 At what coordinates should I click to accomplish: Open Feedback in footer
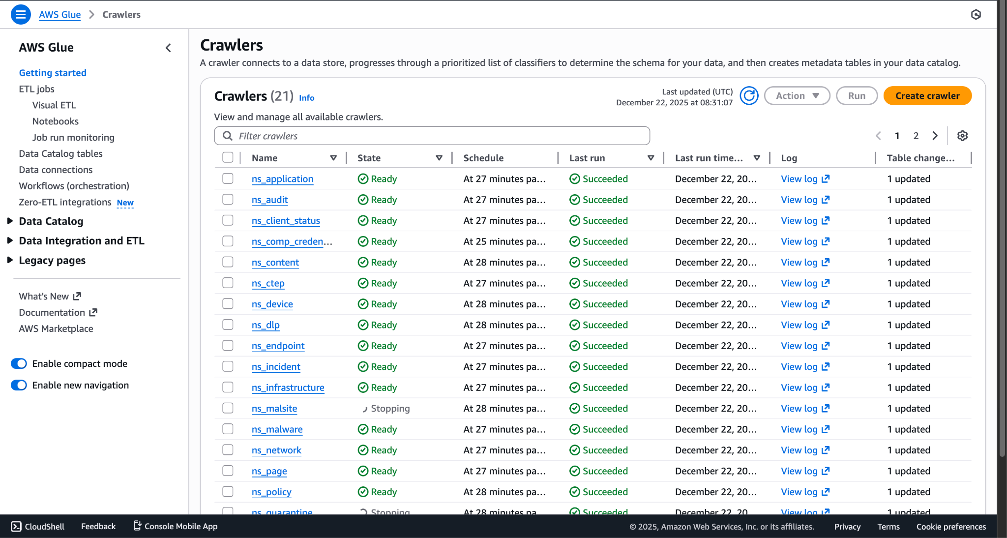click(x=98, y=527)
